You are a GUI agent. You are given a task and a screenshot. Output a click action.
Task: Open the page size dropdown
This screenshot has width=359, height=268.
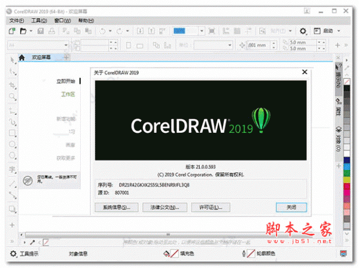(x=66, y=45)
